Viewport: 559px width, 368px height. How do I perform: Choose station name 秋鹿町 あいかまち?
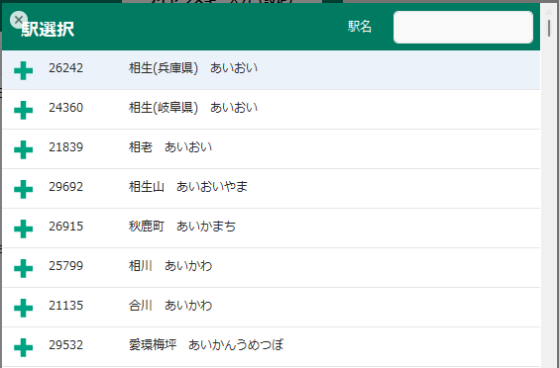182,226
